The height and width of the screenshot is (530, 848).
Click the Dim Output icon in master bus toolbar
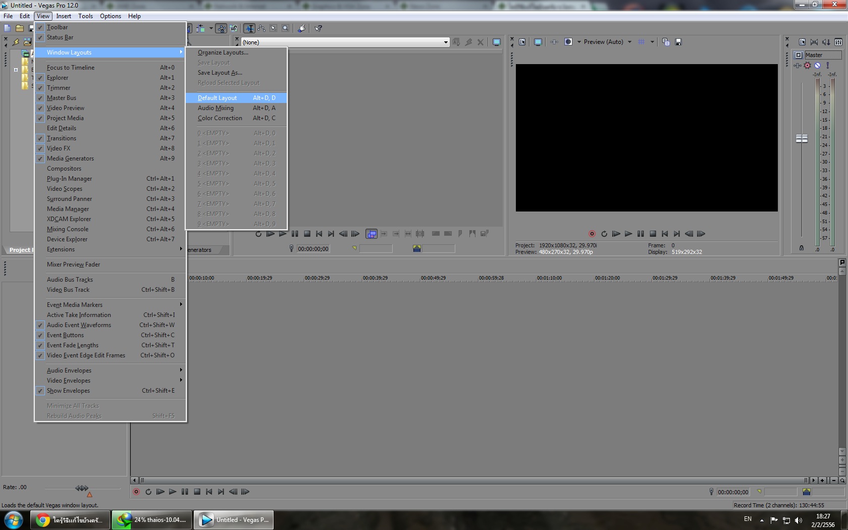click(x=826, y=42)
